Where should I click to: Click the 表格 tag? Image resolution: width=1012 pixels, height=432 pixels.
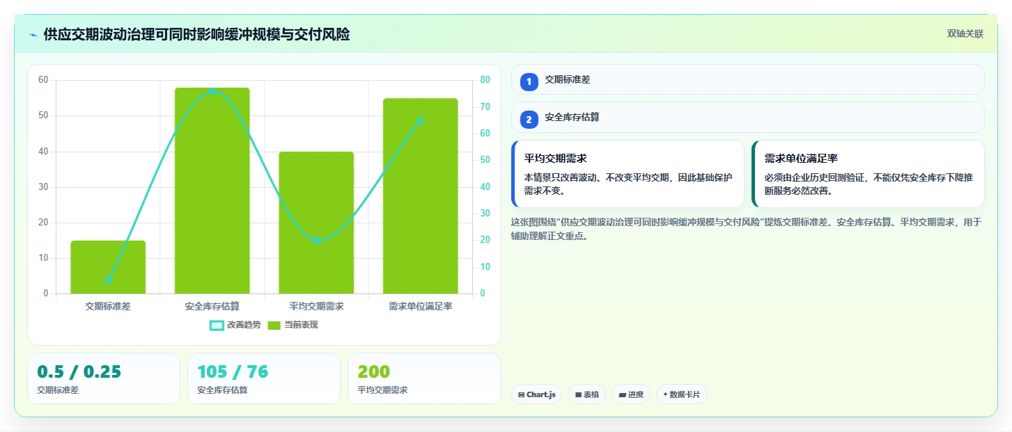tap(586, 394)
